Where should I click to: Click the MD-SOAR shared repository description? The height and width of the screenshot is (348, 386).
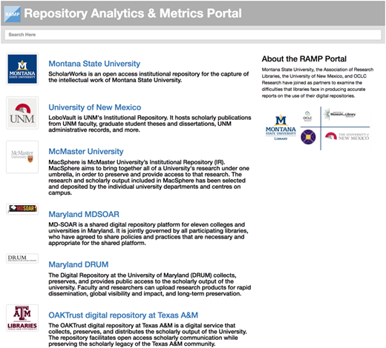[x=148, y=234]
